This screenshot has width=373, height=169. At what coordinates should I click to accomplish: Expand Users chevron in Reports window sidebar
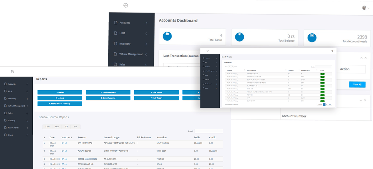[x=27, y=135]
